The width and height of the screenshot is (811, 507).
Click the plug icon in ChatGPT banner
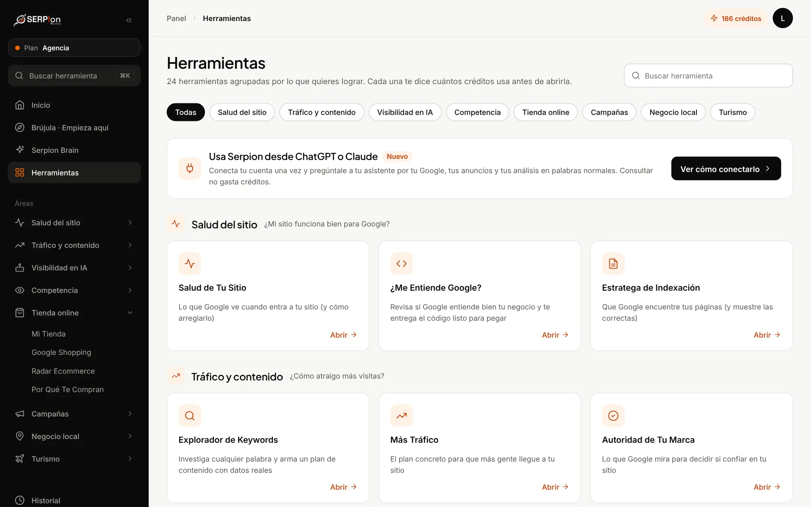pyautogui.click(x=190, y=168)
